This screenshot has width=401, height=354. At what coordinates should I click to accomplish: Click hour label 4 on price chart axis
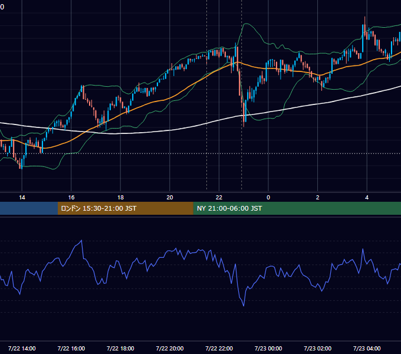367,198
